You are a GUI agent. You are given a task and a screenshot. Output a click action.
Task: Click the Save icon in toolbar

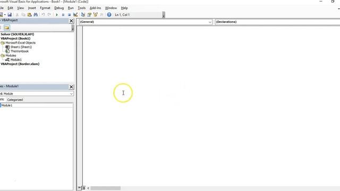tap(10, 15)
